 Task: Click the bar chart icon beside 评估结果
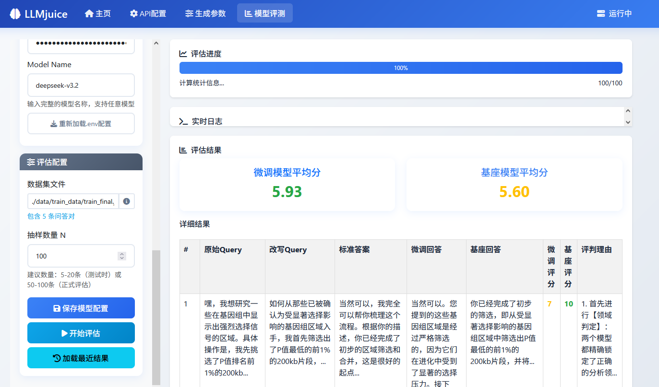(183, 150)
